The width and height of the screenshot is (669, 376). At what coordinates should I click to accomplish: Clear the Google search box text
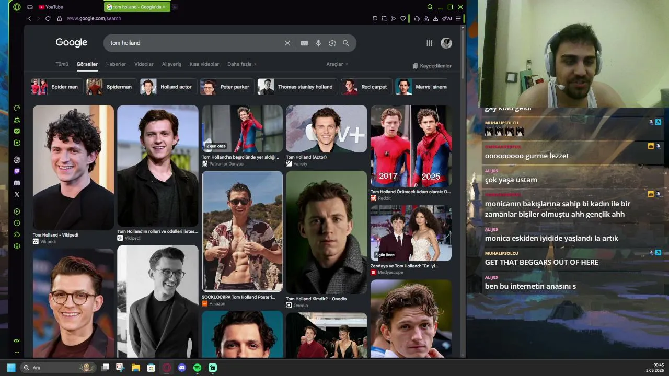tap(287, 43)
